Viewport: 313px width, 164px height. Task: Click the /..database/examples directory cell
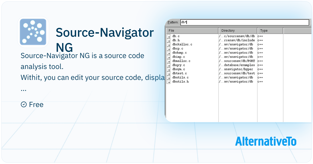pyautogui.click(x=237, y=65)
